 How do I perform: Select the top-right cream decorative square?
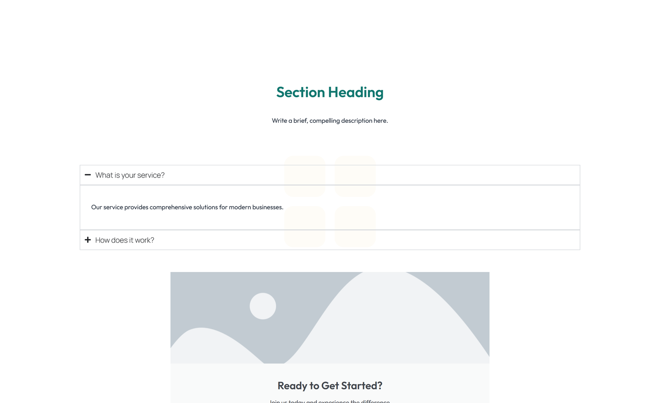pos(355,176)
